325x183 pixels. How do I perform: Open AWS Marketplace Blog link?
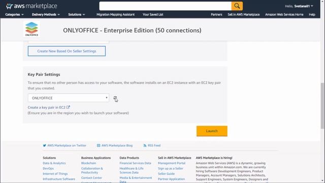[115, 145]
